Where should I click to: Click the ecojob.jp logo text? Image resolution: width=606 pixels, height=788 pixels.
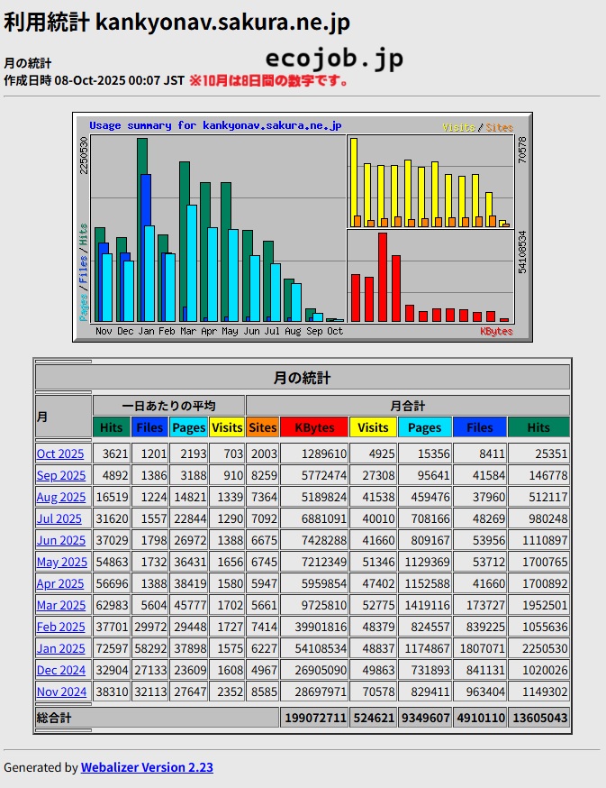pos(334,60)
